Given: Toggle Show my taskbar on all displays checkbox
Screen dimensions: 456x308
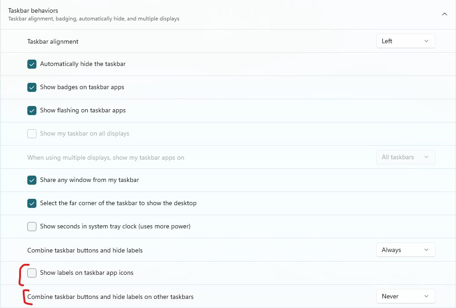Looking at the screenshot, I should point(32,134).
